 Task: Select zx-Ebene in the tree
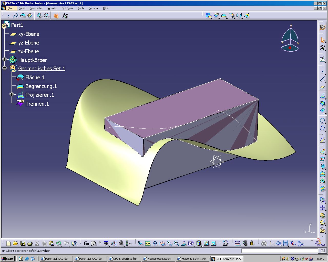29,51
